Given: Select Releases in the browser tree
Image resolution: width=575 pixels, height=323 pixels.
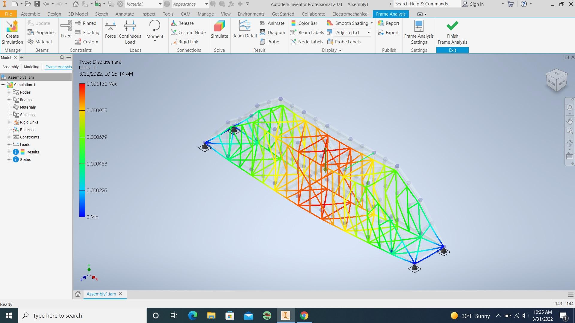Looking at the screenshot, I should click(x=28, y=129).
